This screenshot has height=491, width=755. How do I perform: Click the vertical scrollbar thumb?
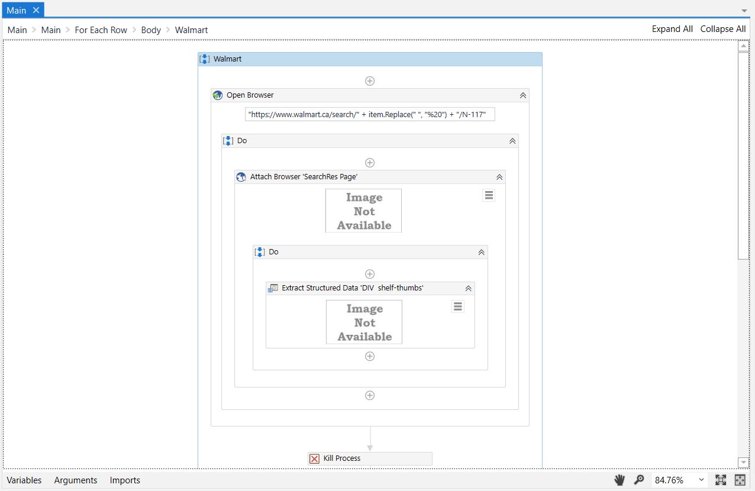[x=744, y=156]
